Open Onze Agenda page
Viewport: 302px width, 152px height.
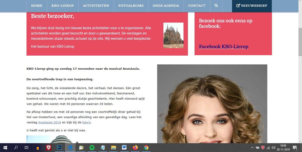(x=166, y=6)
